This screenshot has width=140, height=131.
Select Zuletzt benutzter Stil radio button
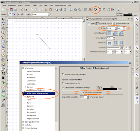point(63,83)
